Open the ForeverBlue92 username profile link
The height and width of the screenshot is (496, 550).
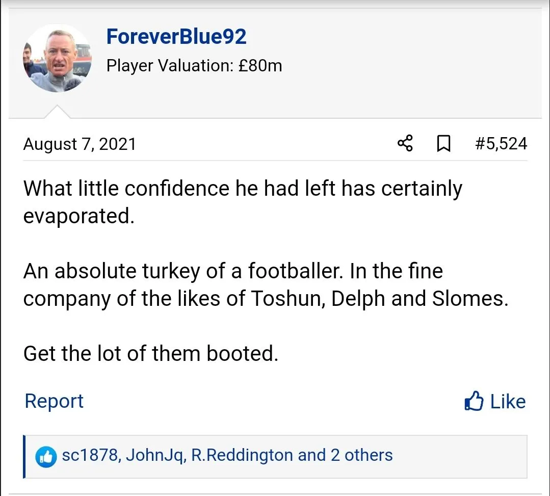pos(176,37)
